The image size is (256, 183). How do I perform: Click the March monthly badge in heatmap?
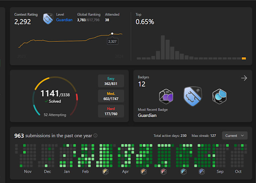(105, 172)
